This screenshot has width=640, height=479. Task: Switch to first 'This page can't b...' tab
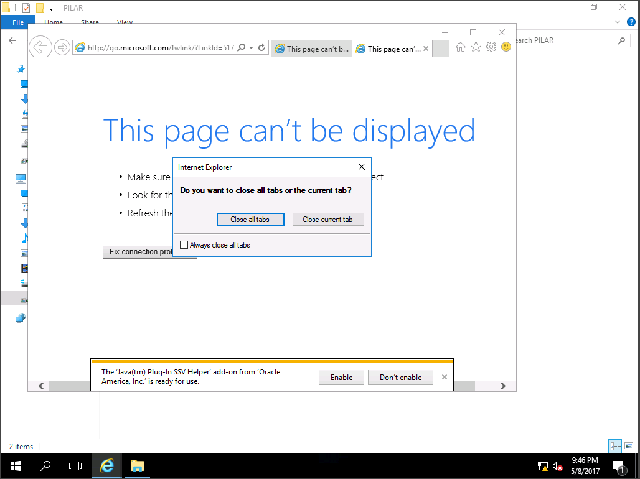coord(311,49)
